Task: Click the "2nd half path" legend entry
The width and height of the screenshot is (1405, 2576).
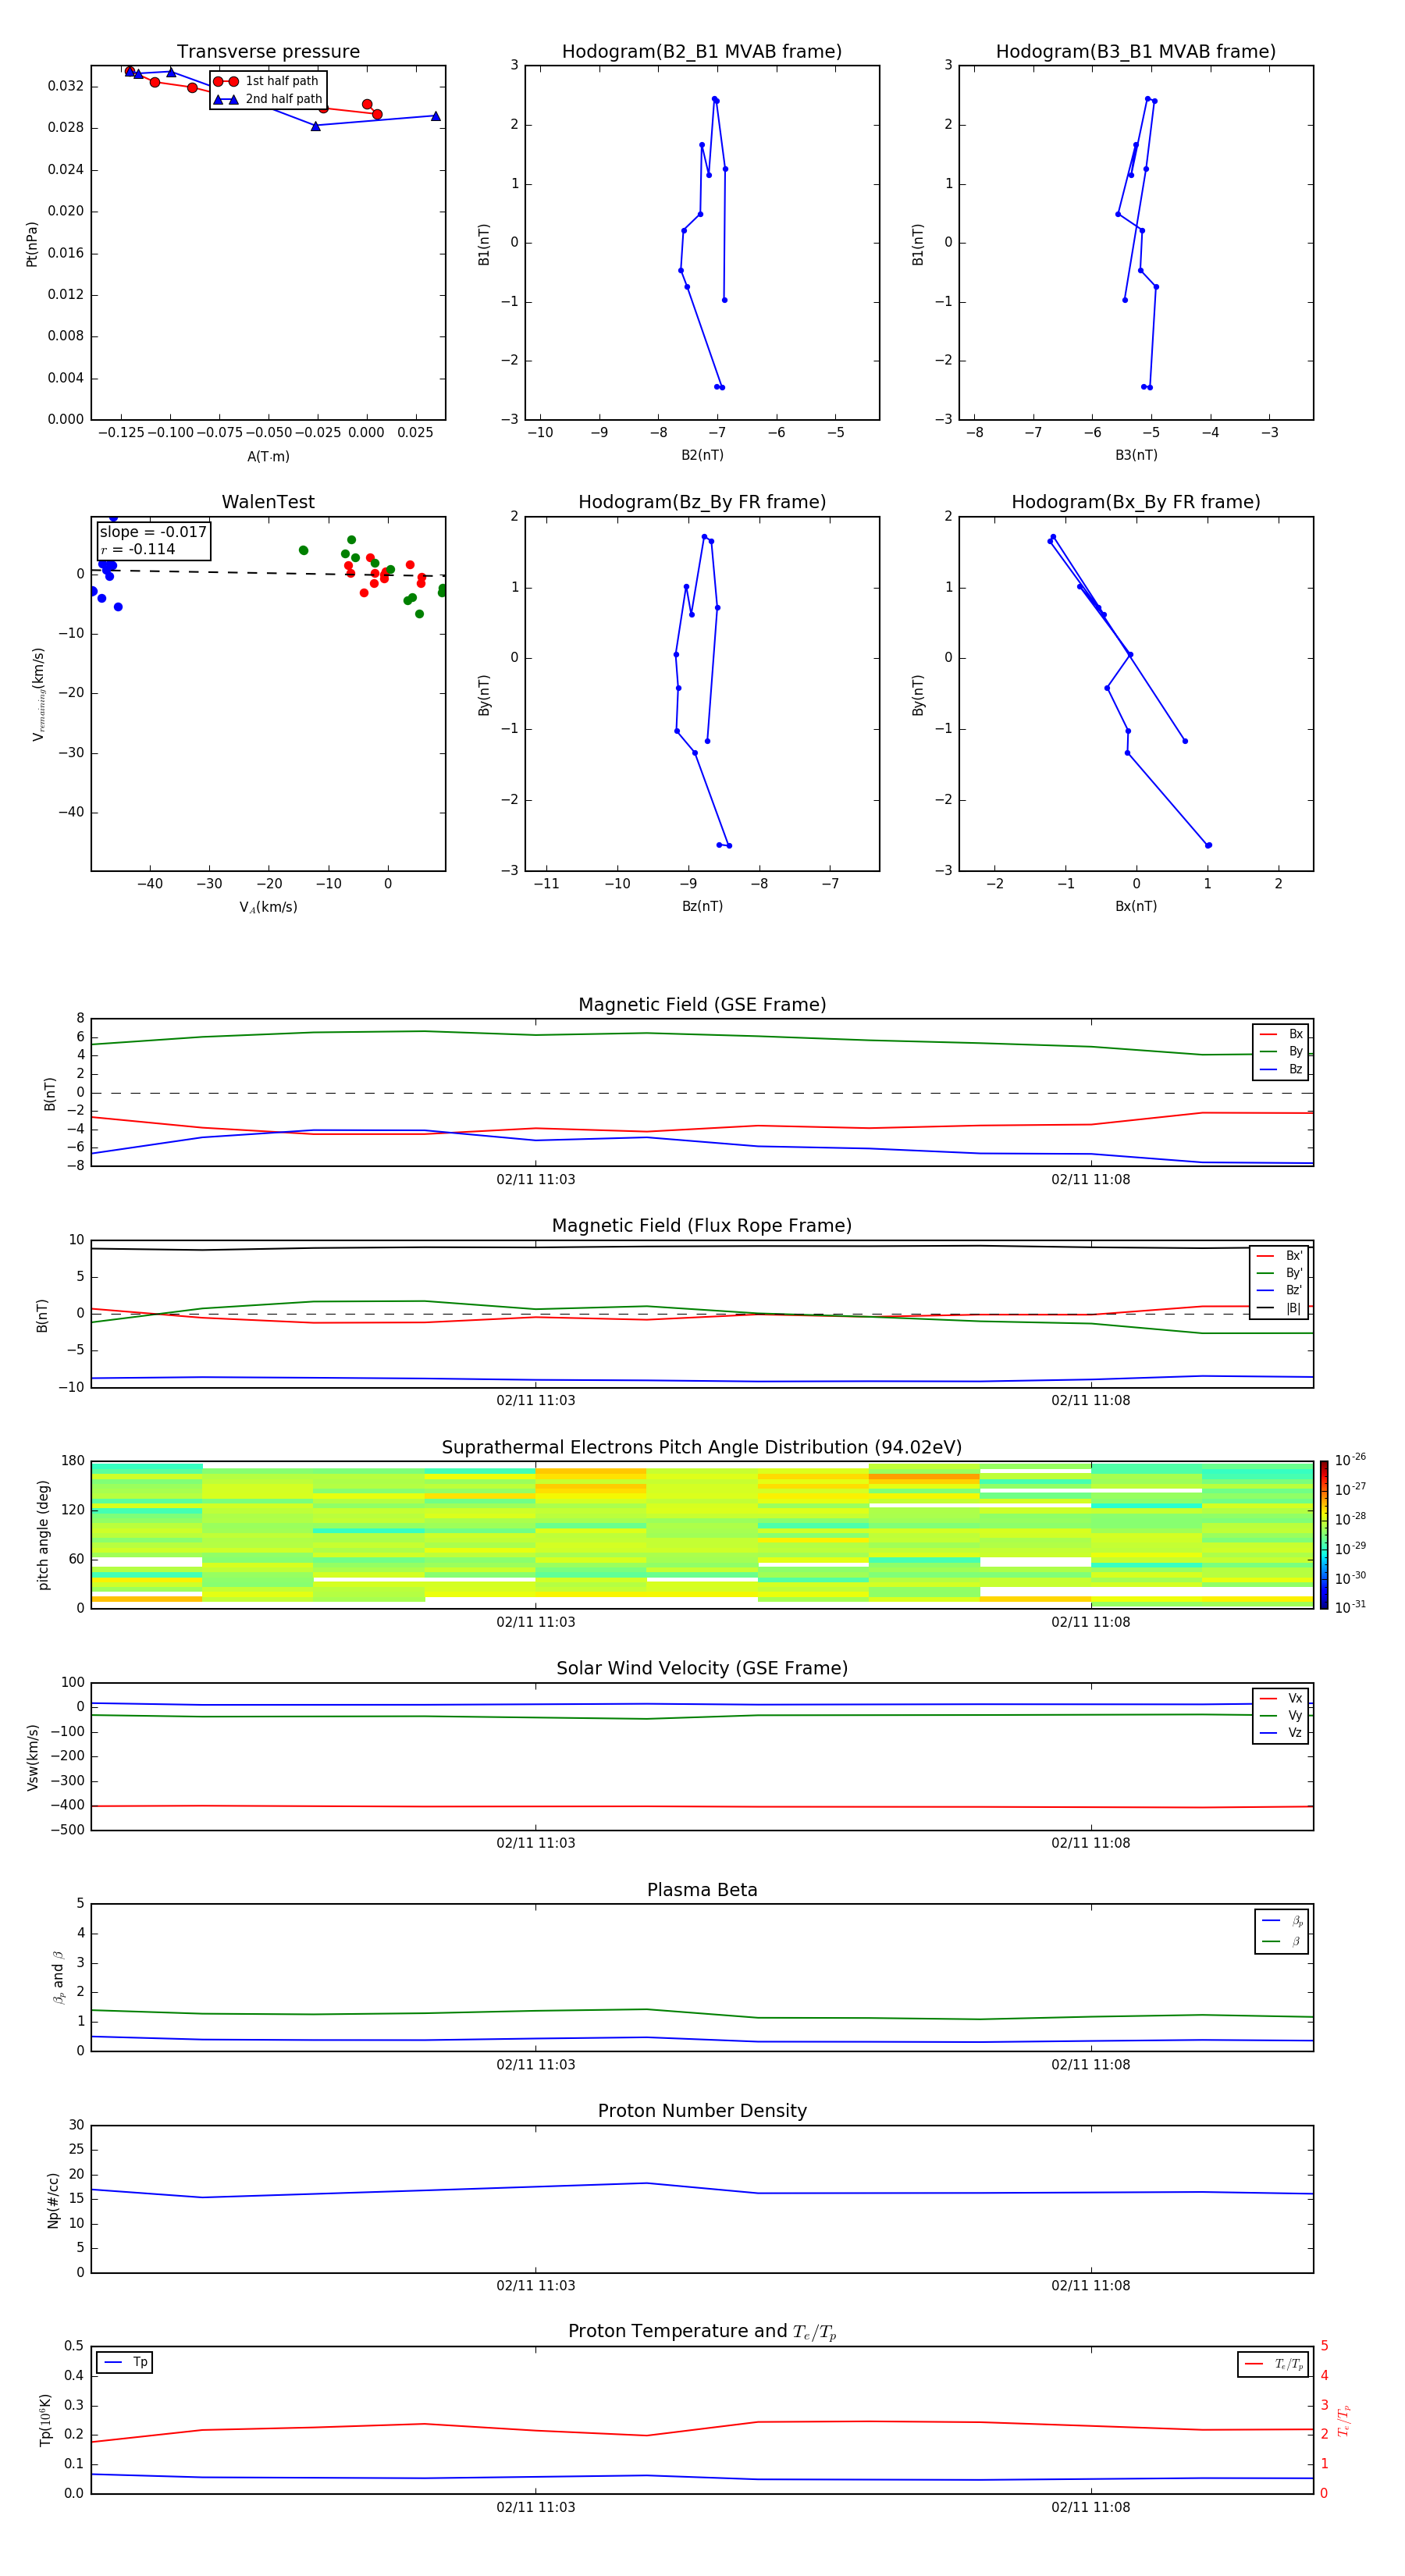Action: (x=268, y=99)
